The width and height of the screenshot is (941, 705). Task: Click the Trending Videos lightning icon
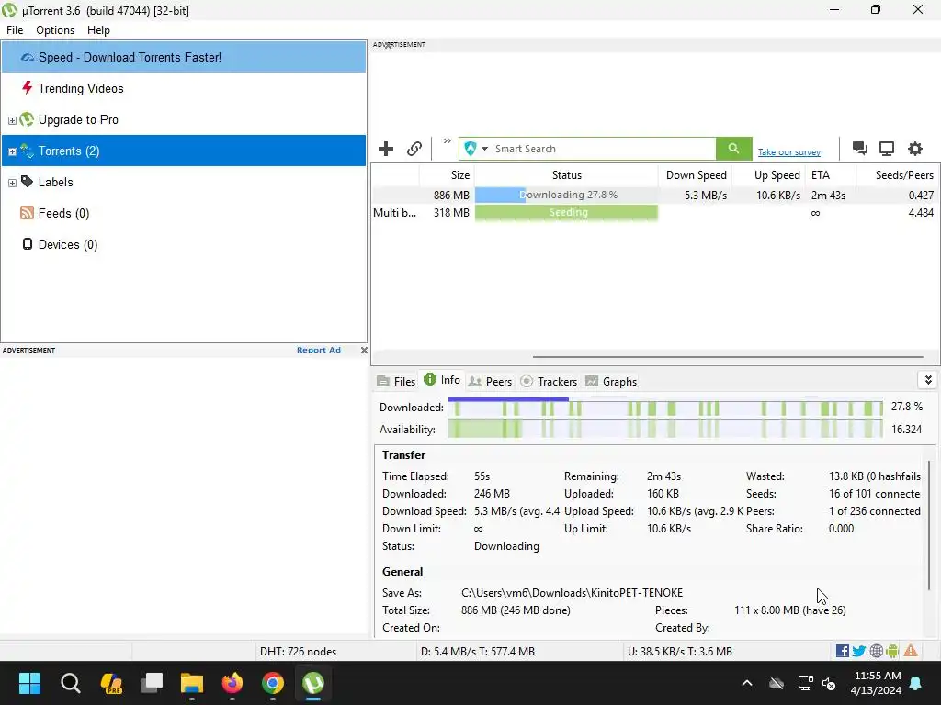(27, 87)
